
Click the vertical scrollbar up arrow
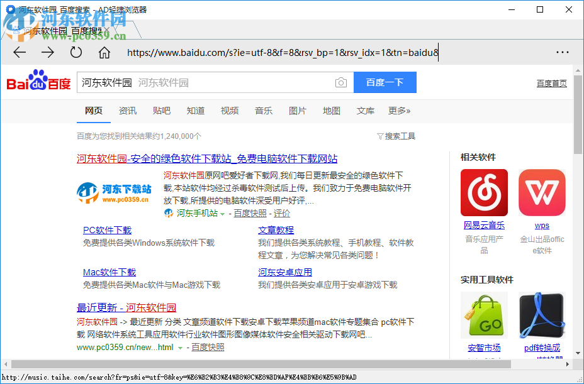[578, 70]
